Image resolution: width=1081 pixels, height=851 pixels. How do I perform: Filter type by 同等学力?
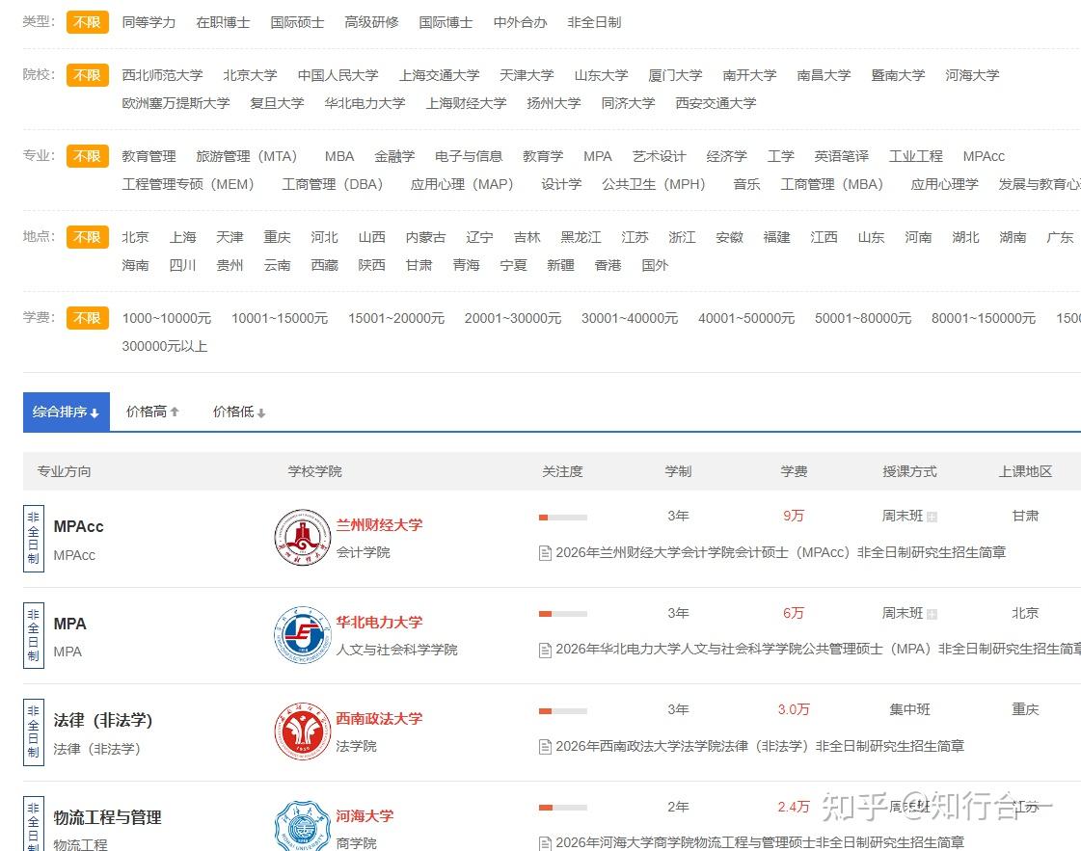click(x=149, y=23)
